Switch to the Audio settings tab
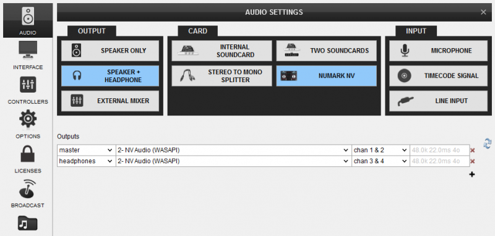This screenshot has height=236, width=495. click(x=28, y=20)
